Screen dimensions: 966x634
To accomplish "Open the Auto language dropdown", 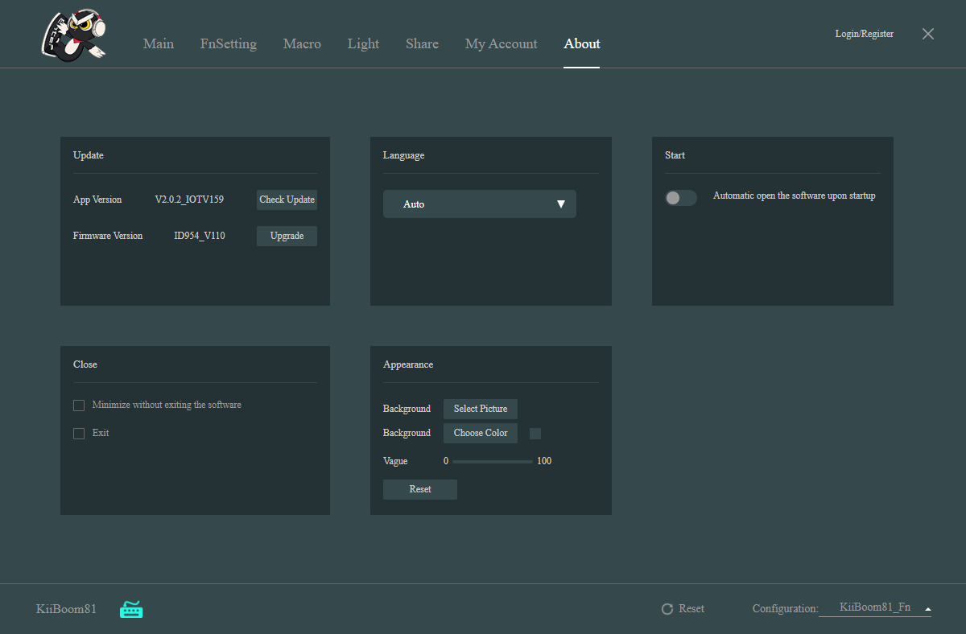I will coord(480,204).
